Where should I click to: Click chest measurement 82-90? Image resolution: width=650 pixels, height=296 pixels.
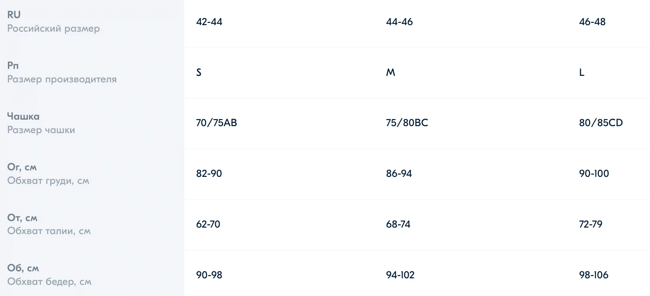point(209,174)
